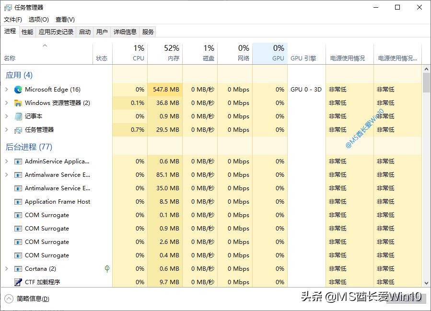Switch to the 启动 tab
This screenshot has height=311, width=431.
tap(84, 32)
